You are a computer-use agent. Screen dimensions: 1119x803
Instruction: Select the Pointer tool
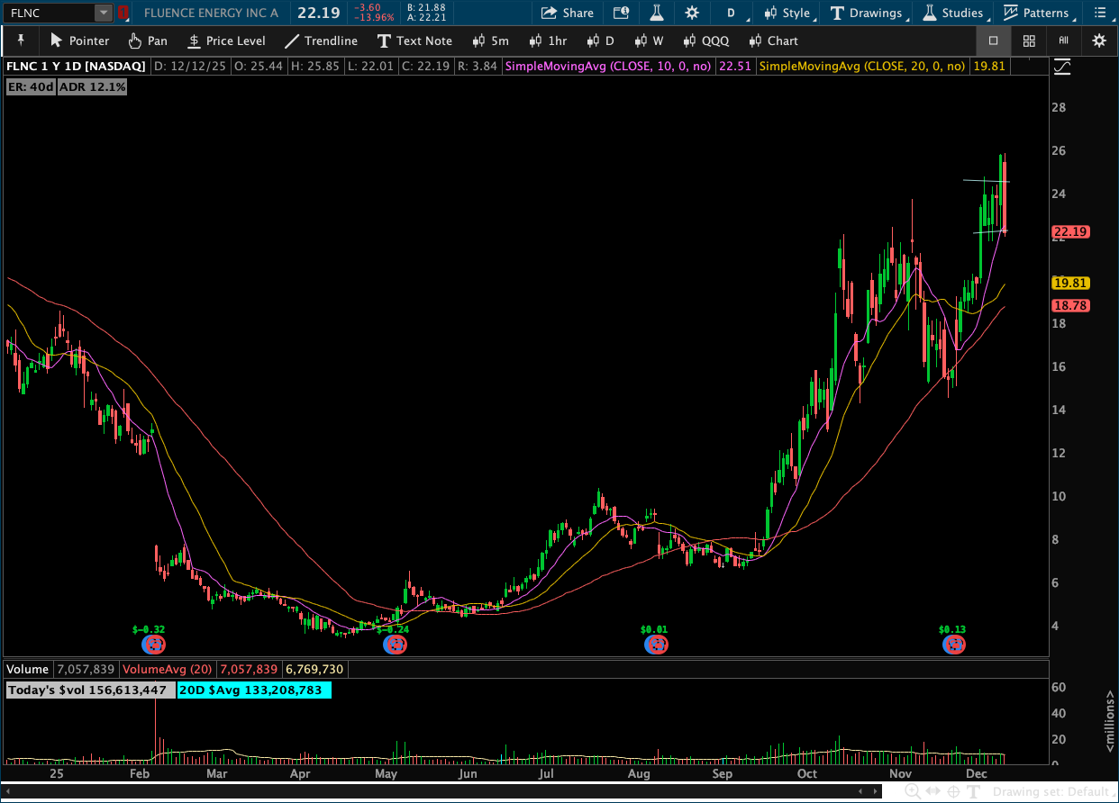pos(79,41)
